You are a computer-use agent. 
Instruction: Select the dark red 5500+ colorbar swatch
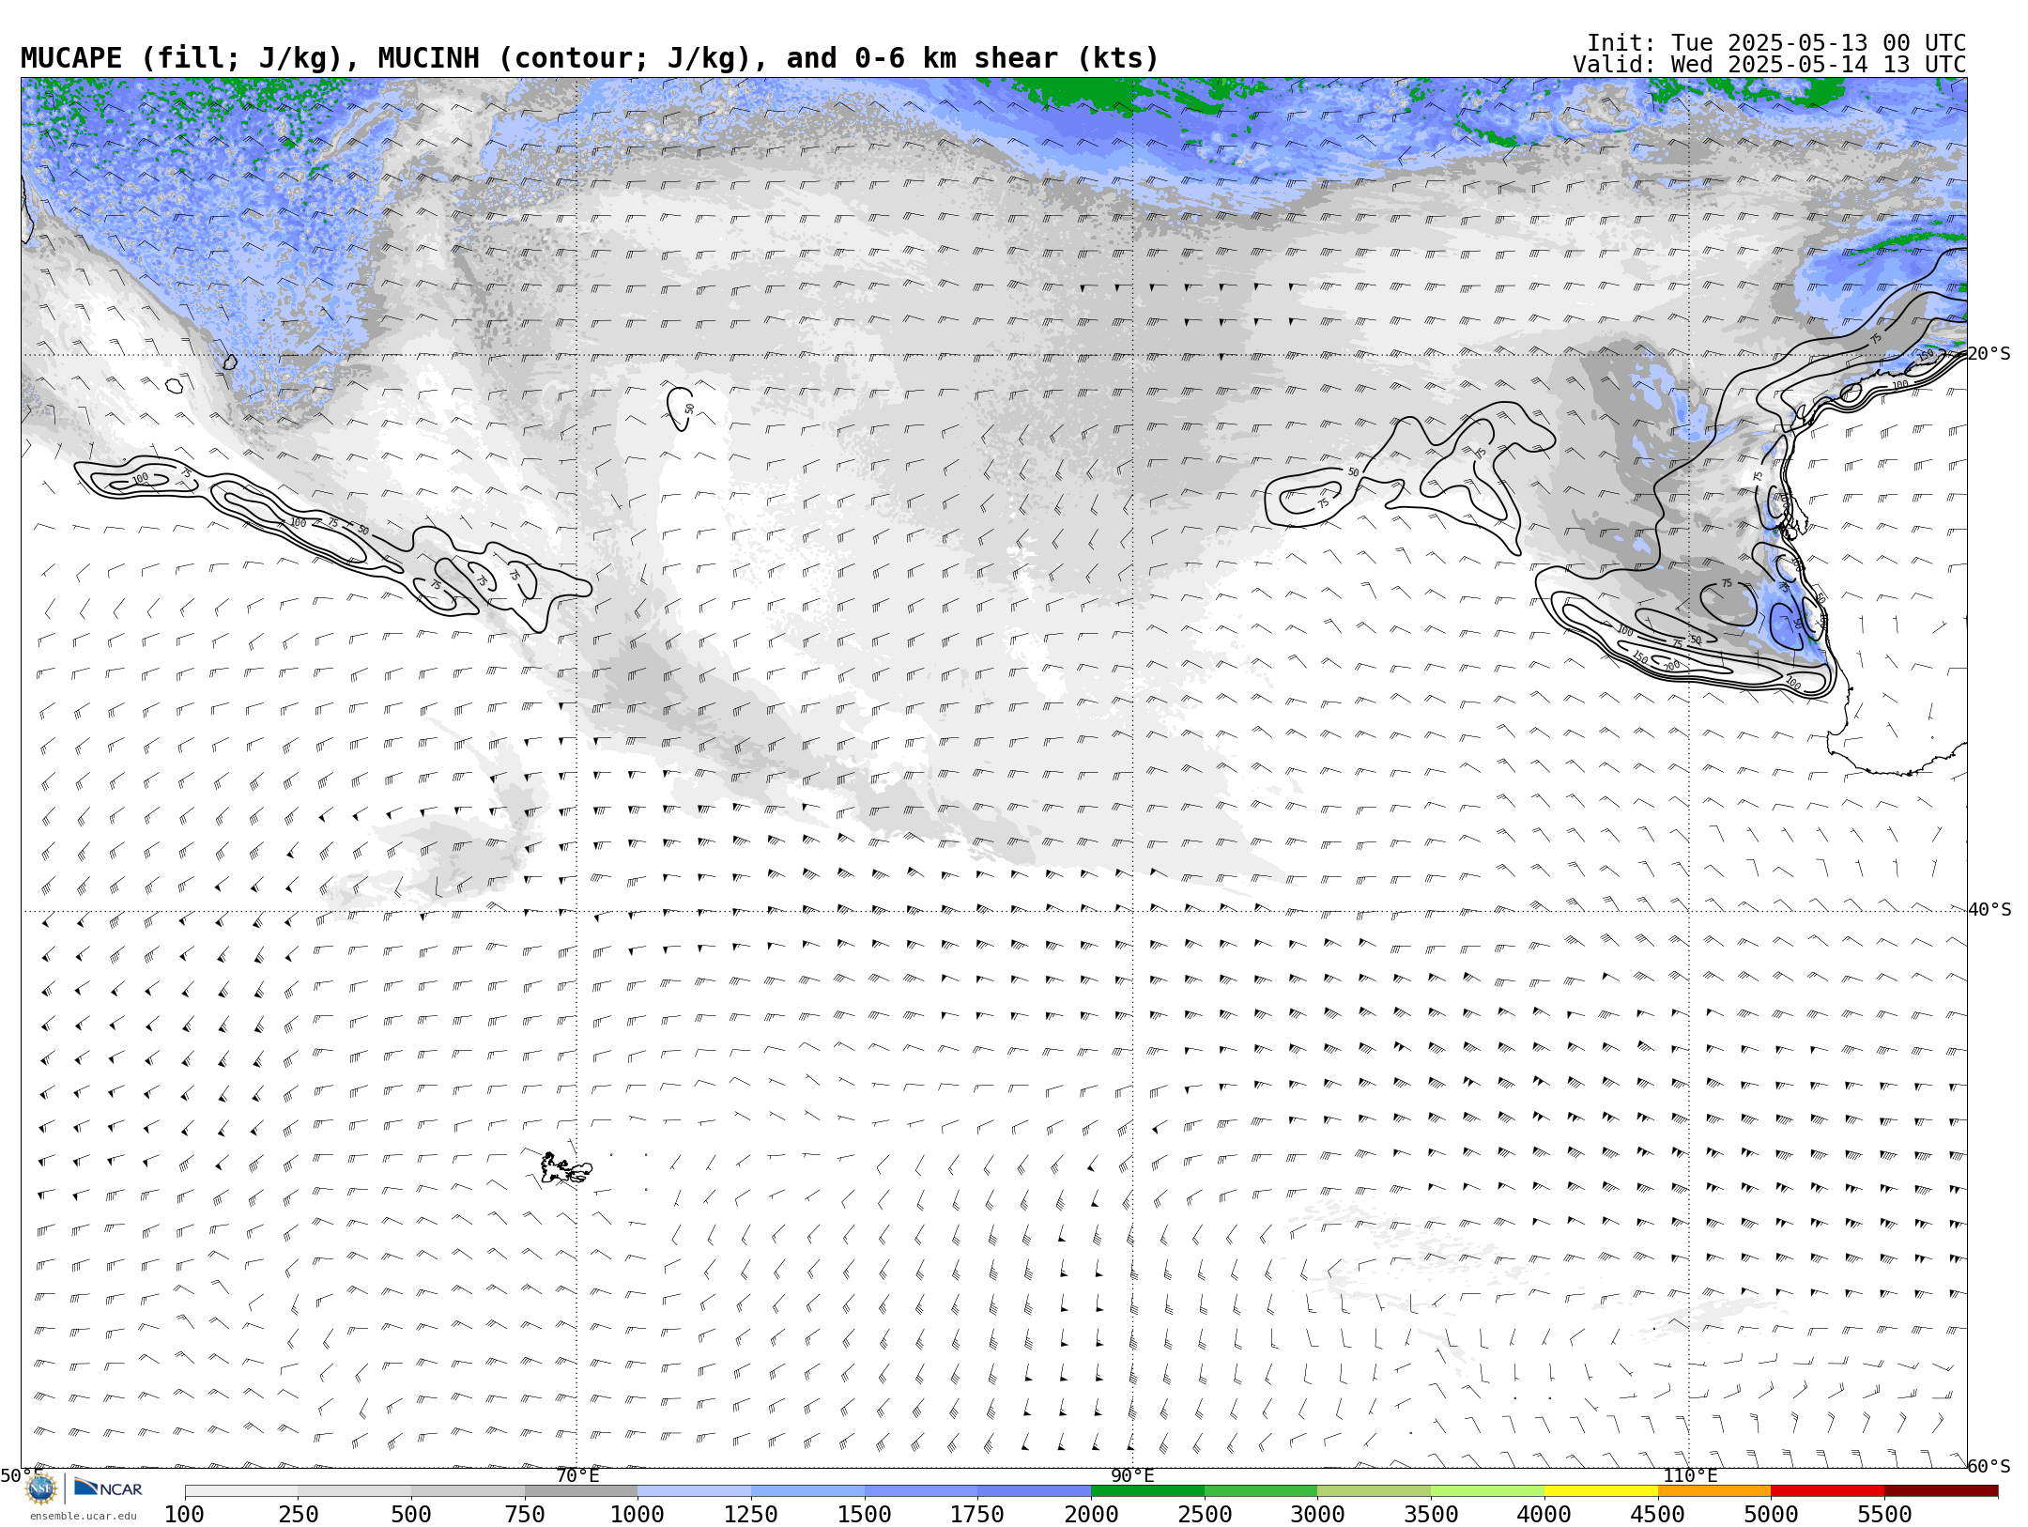1942,1491
